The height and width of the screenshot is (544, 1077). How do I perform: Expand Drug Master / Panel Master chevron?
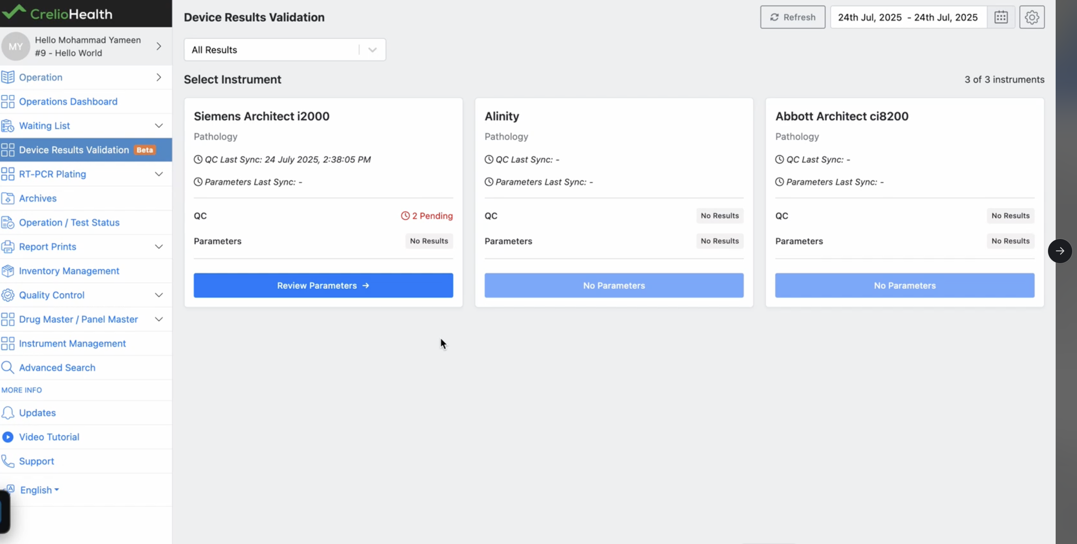click(x=159, y=319)
